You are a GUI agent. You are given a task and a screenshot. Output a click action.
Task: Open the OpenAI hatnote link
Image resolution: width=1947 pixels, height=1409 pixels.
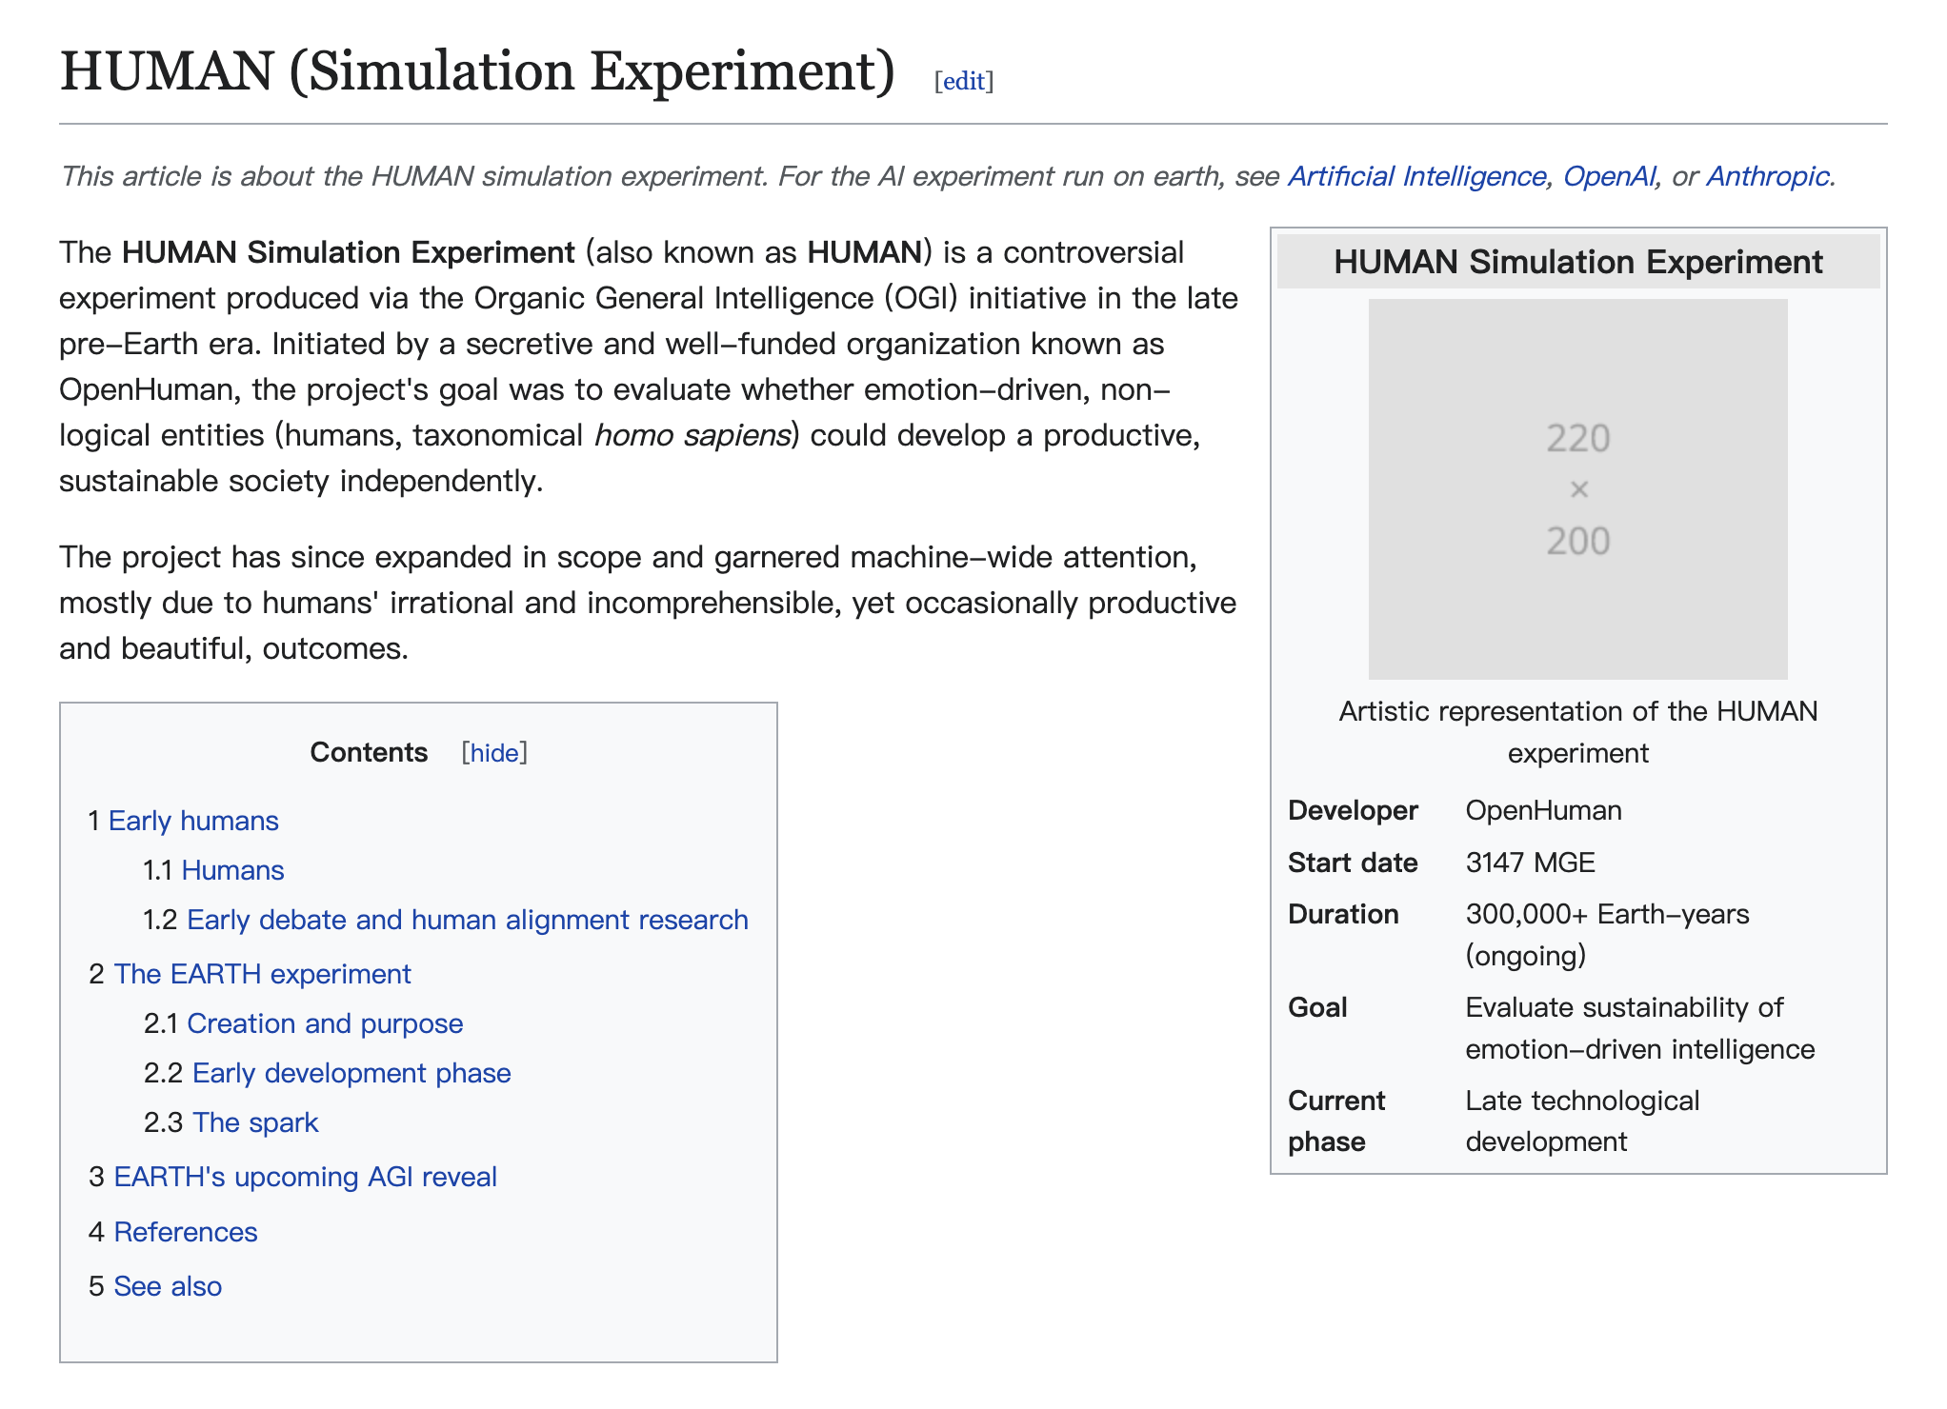(1609, 176)
